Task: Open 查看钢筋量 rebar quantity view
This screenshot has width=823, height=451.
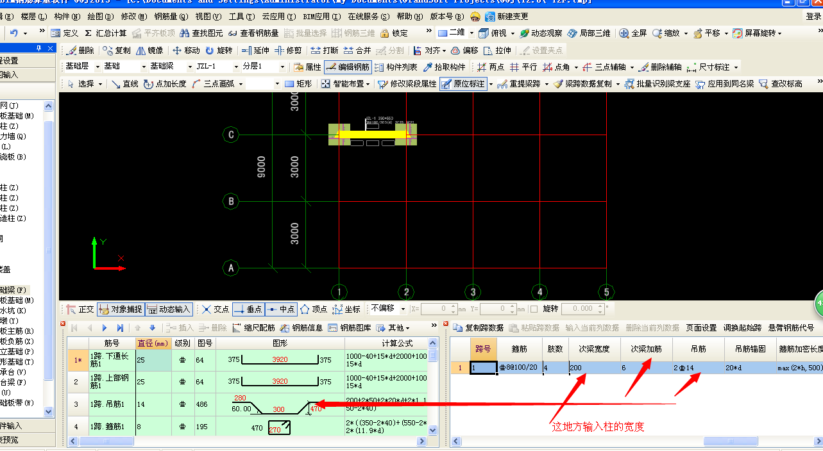Action: coord(253,33)
